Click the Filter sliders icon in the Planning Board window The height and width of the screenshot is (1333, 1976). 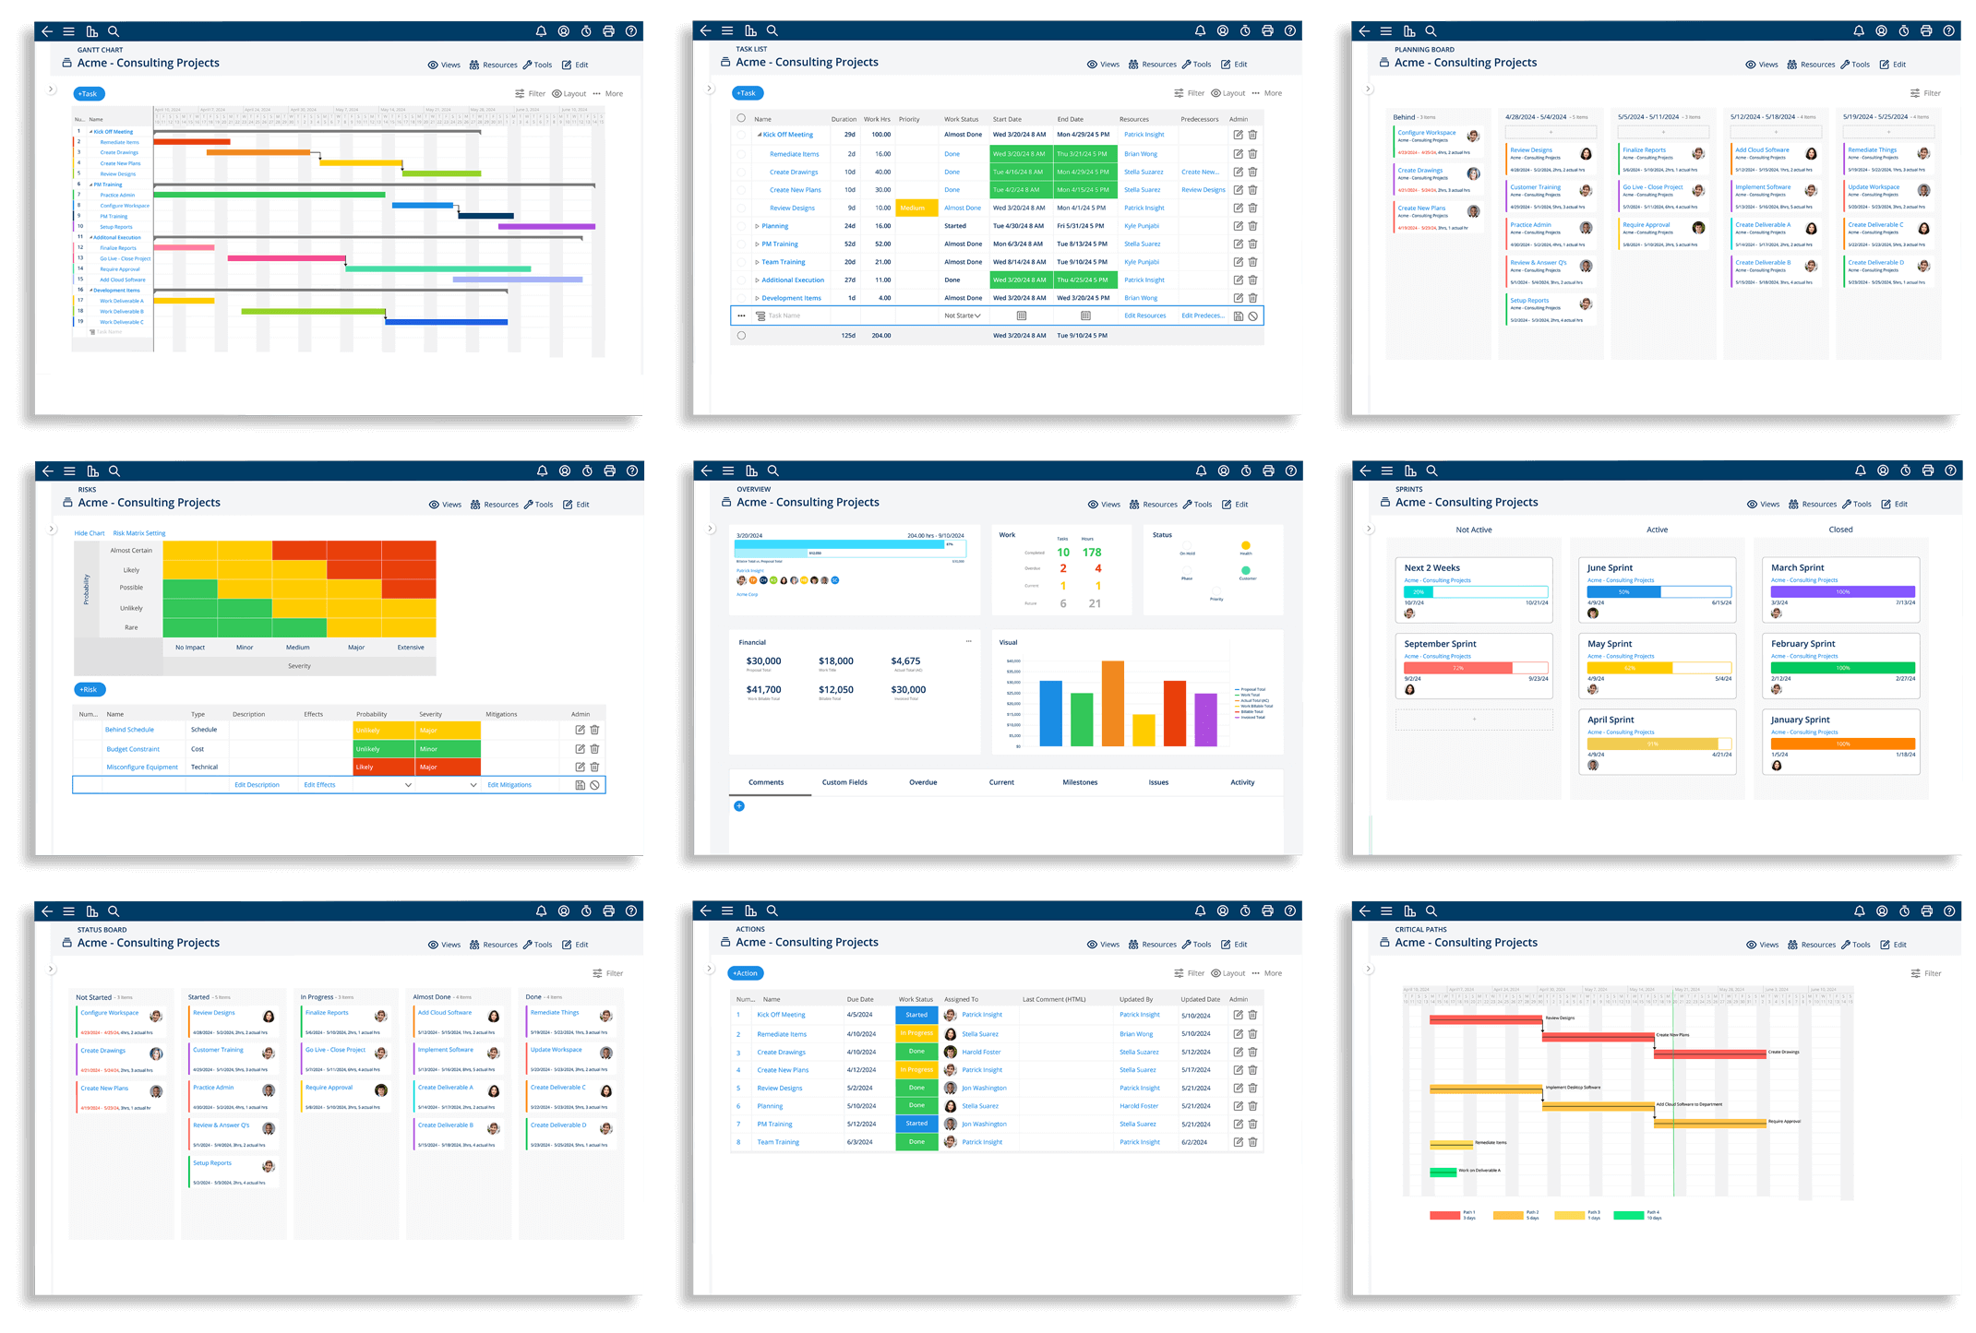tap(1915, 93)
